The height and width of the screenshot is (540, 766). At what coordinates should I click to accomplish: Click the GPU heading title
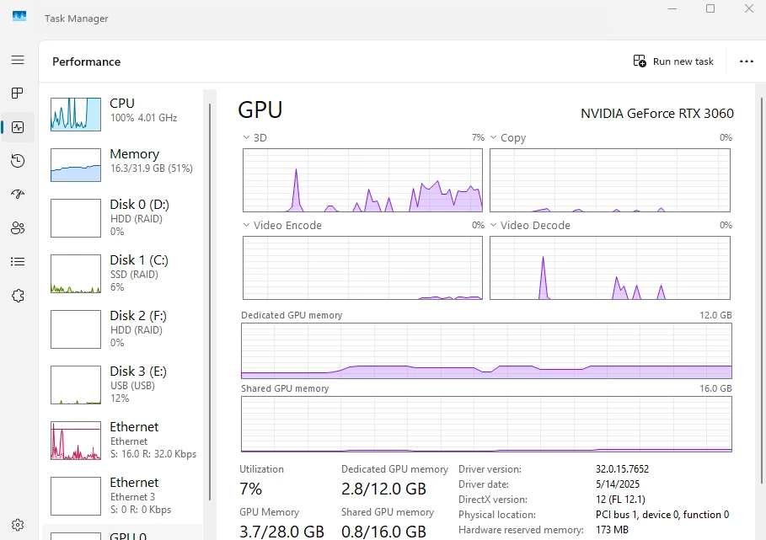pyautogui.click(x=260, y=110)
